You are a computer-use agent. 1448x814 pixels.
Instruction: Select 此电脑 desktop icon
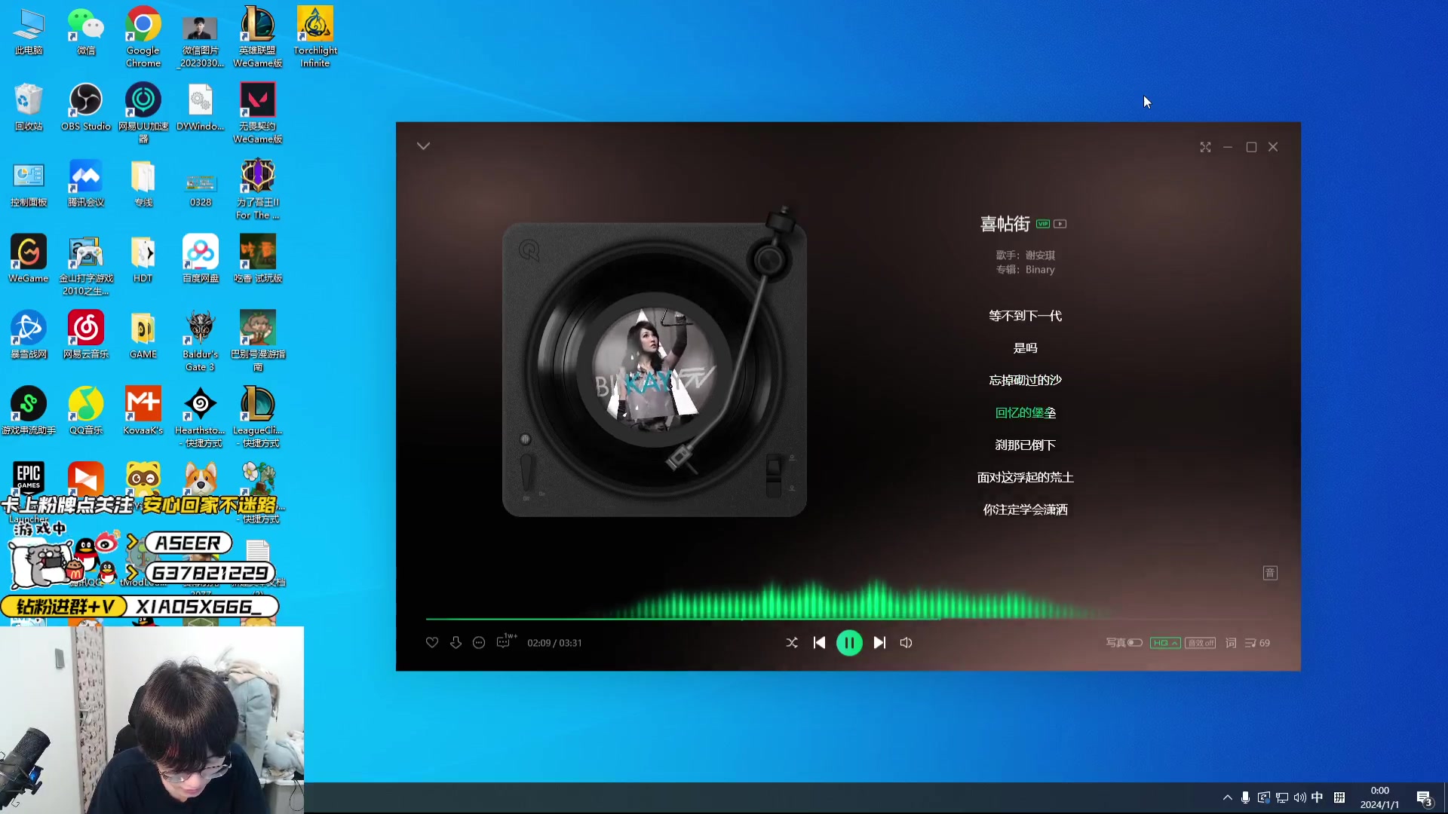[x=29, y=30]
